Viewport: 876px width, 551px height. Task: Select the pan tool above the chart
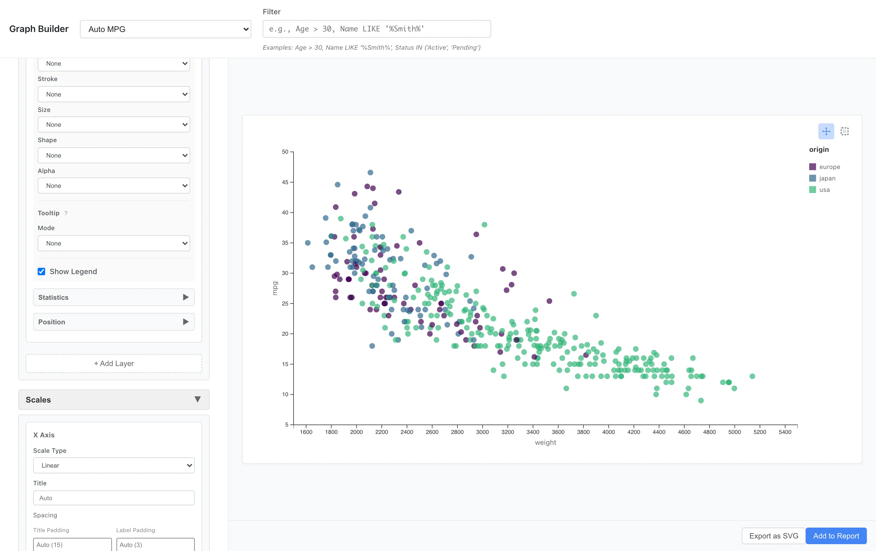[x=826, y=131]
